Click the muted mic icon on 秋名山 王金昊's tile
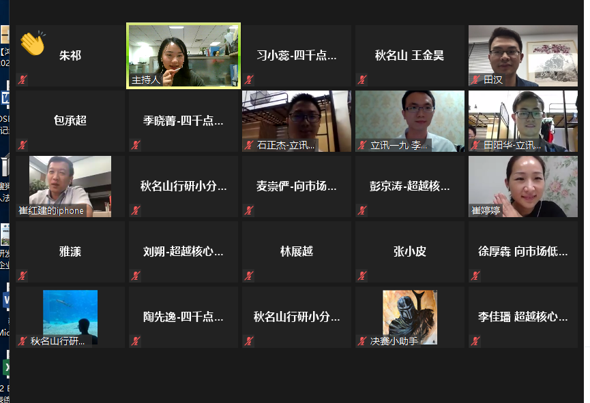This screenshot has width=590, height=403. point(362,80)
